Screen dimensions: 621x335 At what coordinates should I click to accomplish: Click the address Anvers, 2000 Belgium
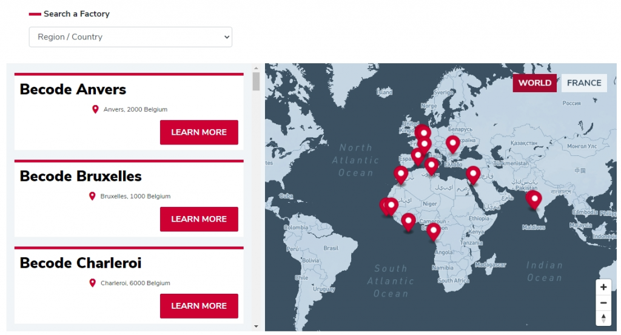pyautogui.click(x=135, y=109)
